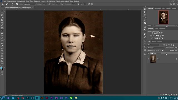The image size is (178, 100).
Task: Open the layer fill dropdown
Action: tap(176, 51)
